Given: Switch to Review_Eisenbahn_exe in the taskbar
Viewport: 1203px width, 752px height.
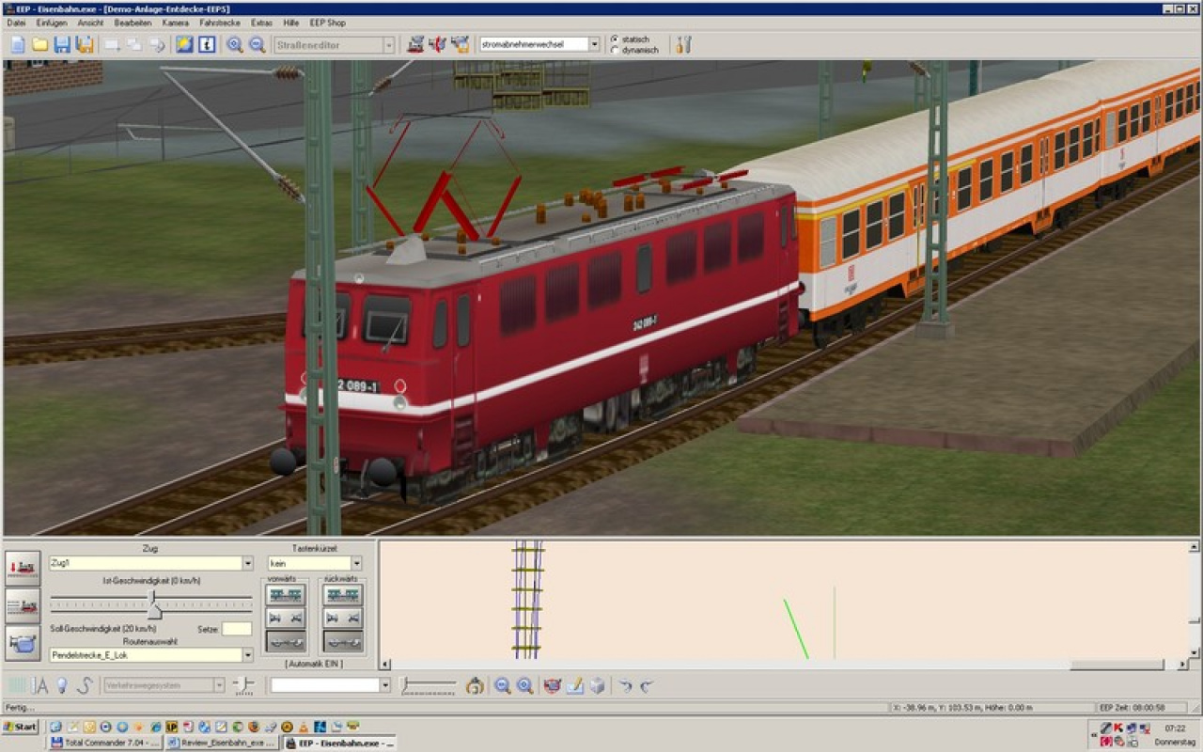Looking at the screenshot, I should tap(223, 743).
